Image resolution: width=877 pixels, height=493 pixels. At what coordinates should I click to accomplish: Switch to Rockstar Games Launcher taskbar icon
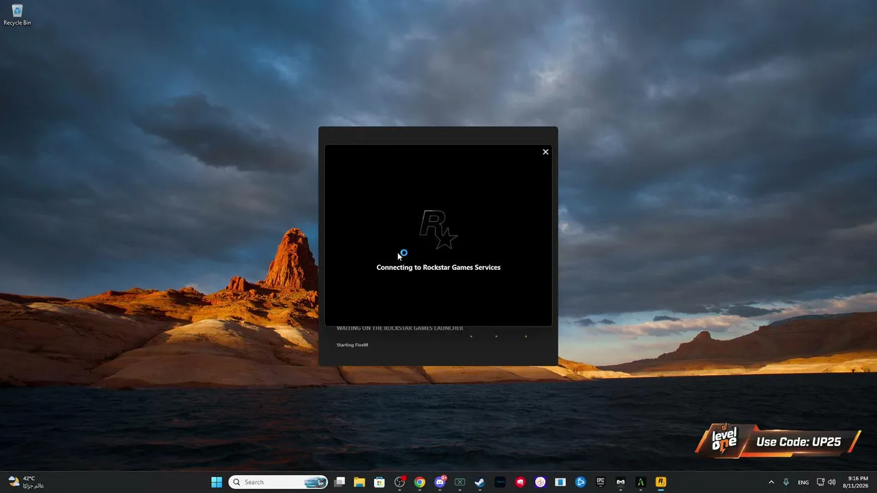pos(660,482)
